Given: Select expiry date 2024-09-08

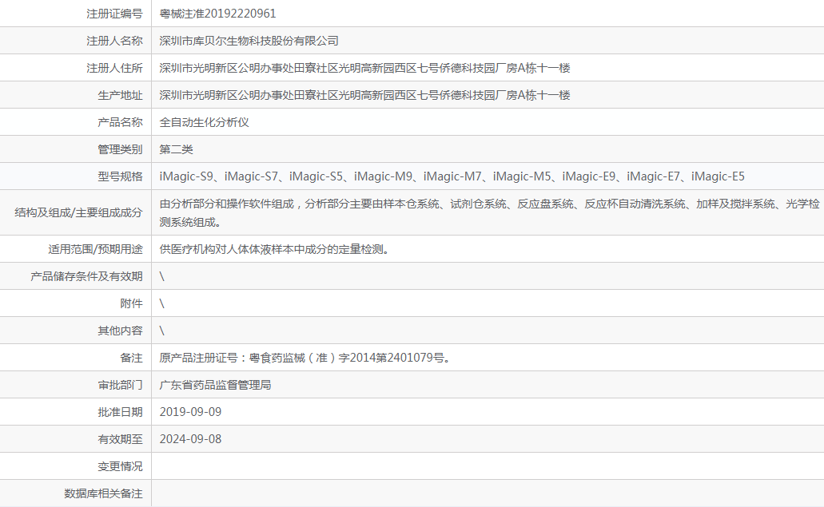Looking at the screenshot, I should pyautogui.click(x=190, y=440).
